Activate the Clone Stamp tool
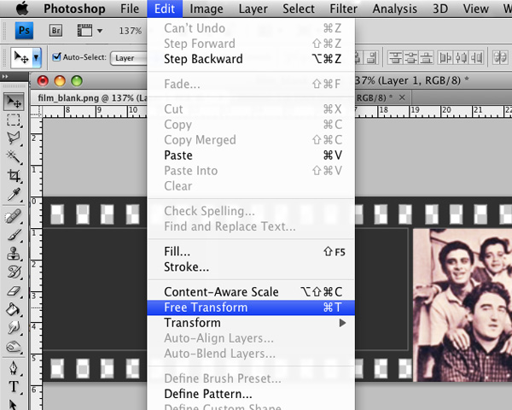This screenshot has height=410, width=512. (14, 254)
